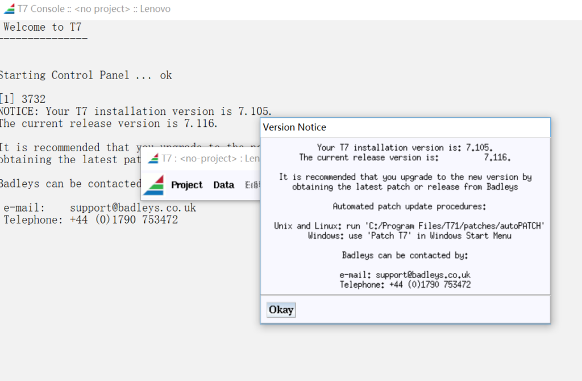Click the dialog's release version 7.116 line
The height and width of the screenshot is (381, 582).
pos(405,158)
